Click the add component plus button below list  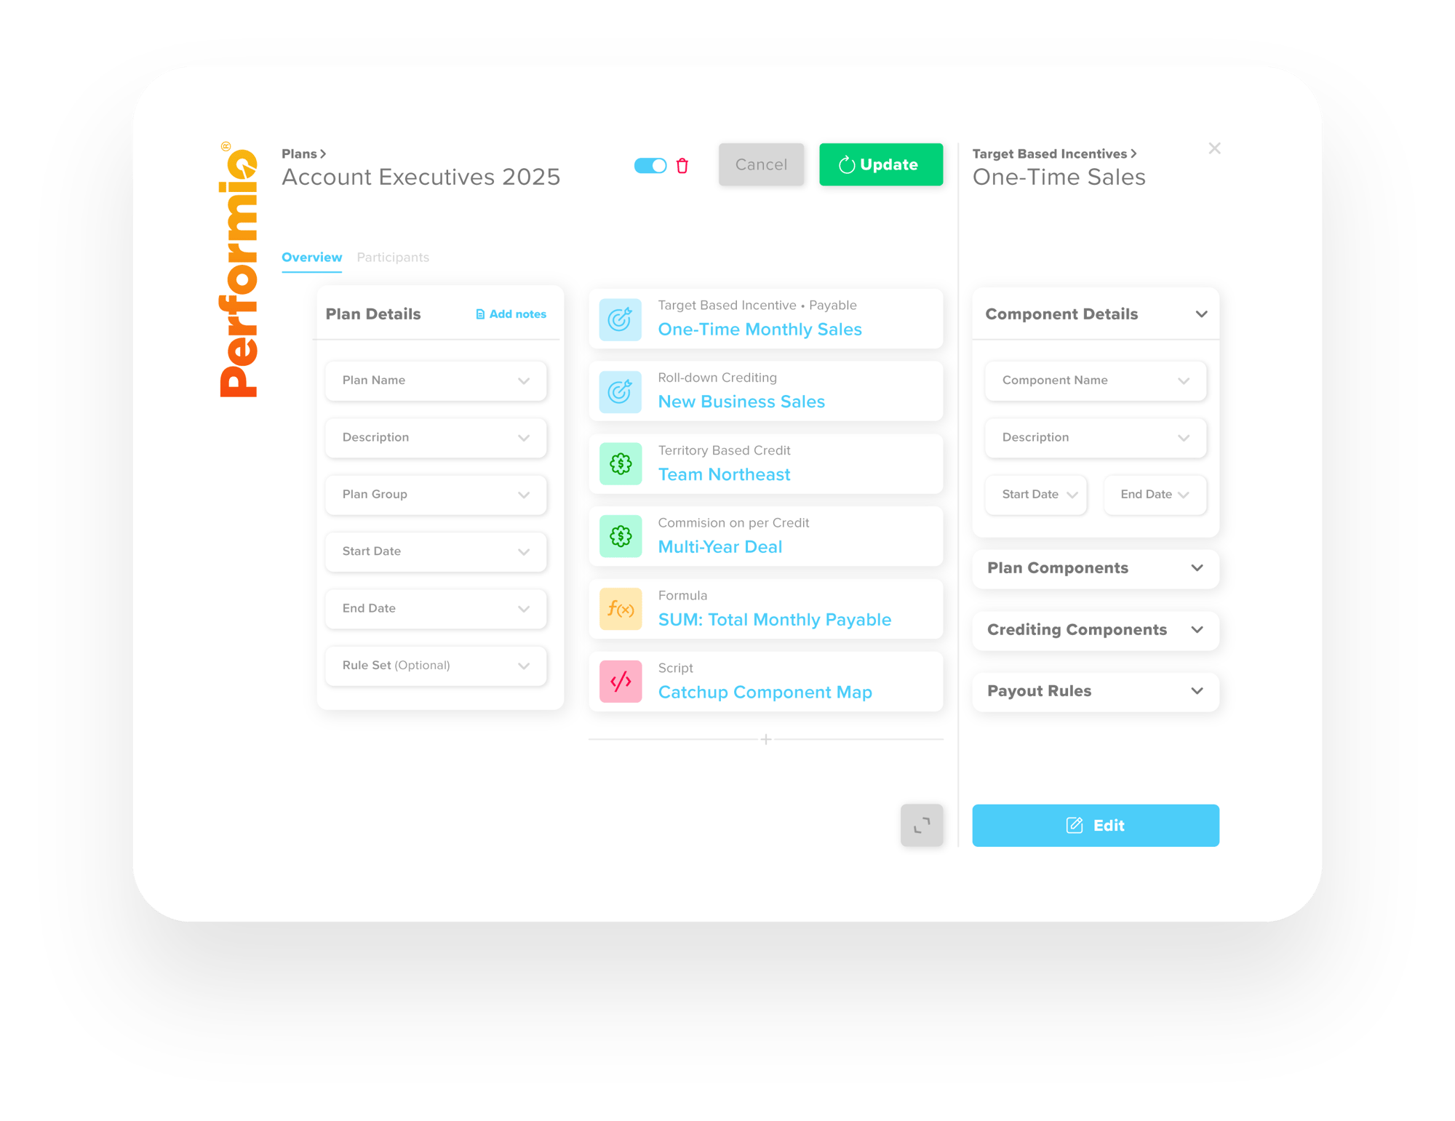click(768, 740)
